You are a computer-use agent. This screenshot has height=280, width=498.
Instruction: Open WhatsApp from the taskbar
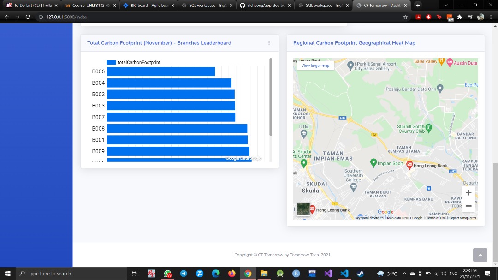pyautogui.click(x=167, y=274)
